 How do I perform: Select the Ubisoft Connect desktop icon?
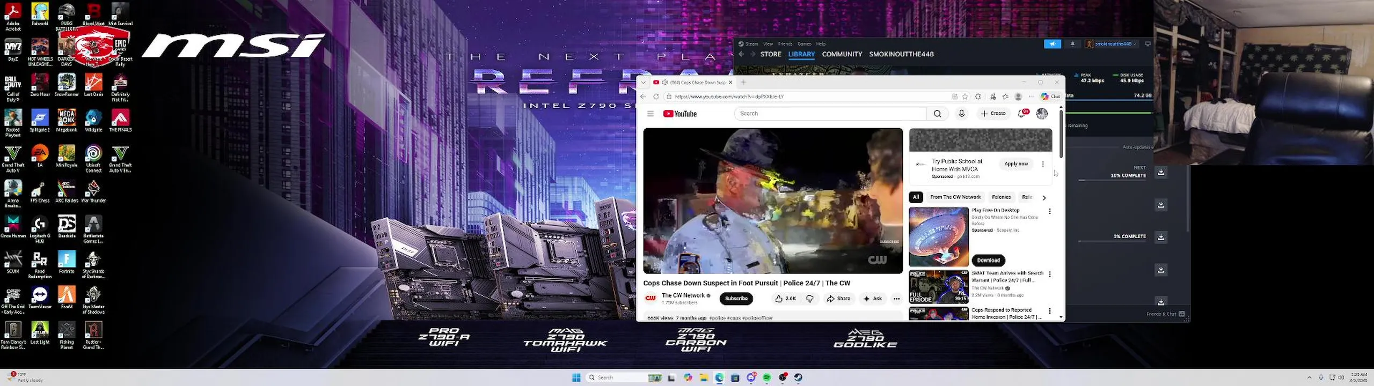point(93,158)
